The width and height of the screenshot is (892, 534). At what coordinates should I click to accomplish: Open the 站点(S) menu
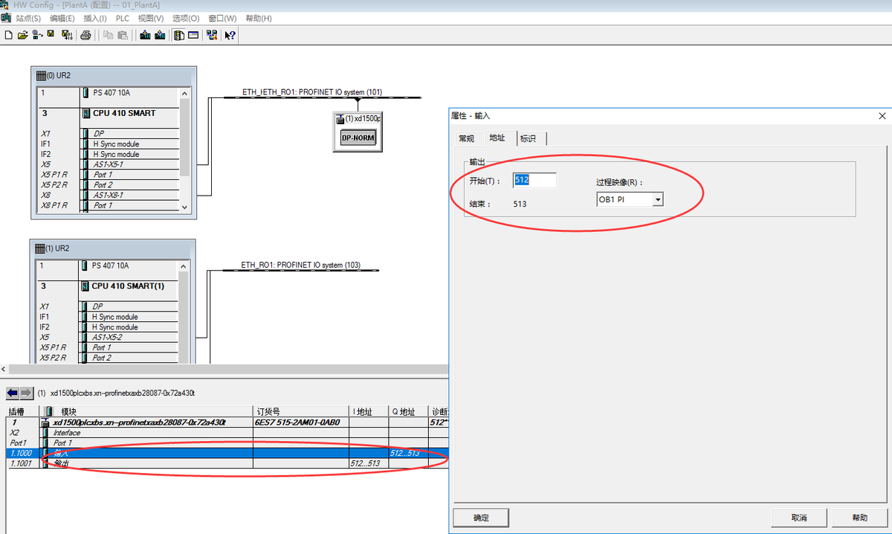point(28,18)
